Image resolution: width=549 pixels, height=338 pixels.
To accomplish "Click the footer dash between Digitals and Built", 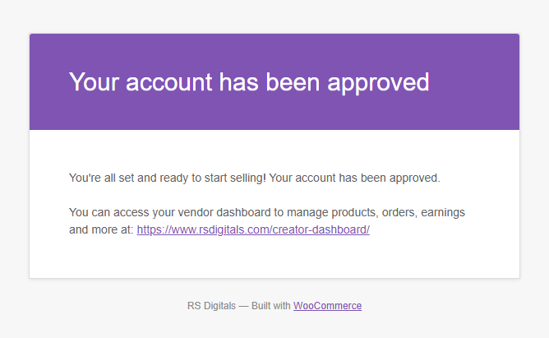I will 244,306.
